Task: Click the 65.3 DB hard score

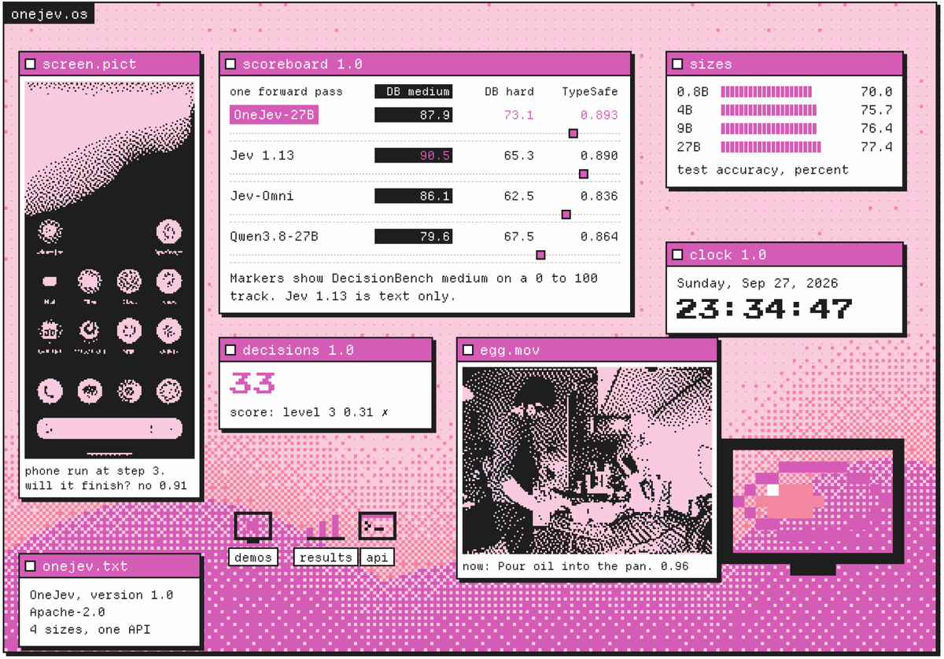Action: point(518,155)
